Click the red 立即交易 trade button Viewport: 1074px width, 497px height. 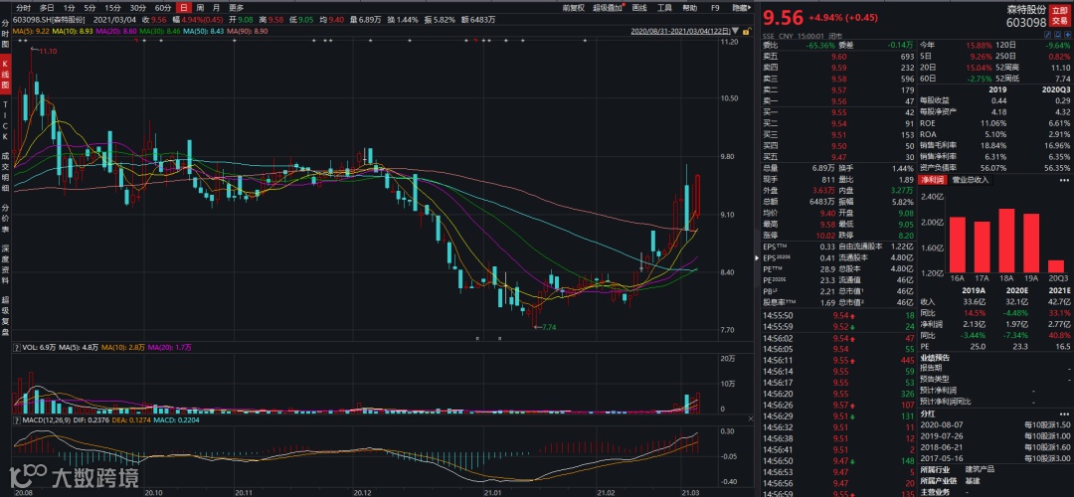pyautogui.click(x=1059, y=16)
